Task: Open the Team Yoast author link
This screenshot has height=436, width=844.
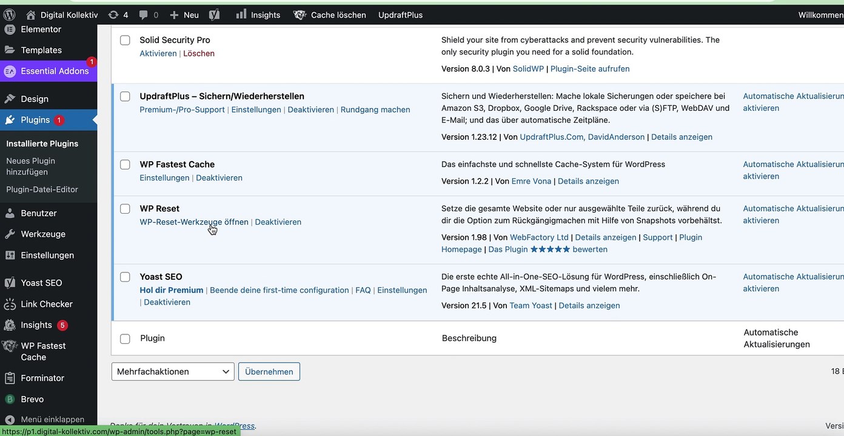Action: [x=531, y=306]
